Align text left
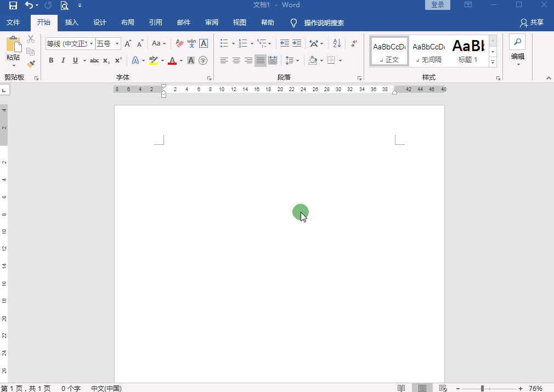Screen dimensions: 554x392 pyautogui.click(x=224, y=60)
